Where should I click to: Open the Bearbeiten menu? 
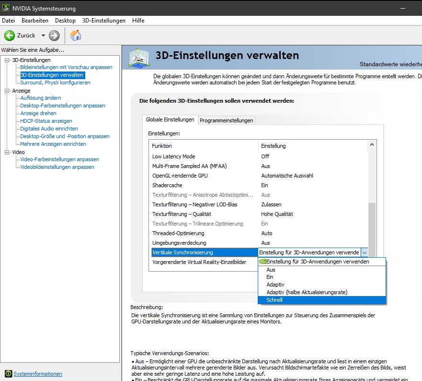[x=35, y=21]
